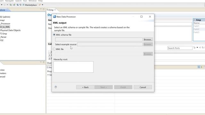Click 'Field1' in the Emp object box
Viewport: 205px width, 115px height.
point(196,26)
